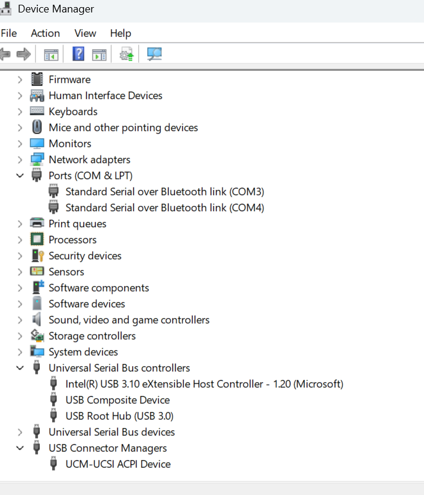Click the Forward arrow in toolbar
The width and height of the screenshot is (424, 495).
[24, 55]
